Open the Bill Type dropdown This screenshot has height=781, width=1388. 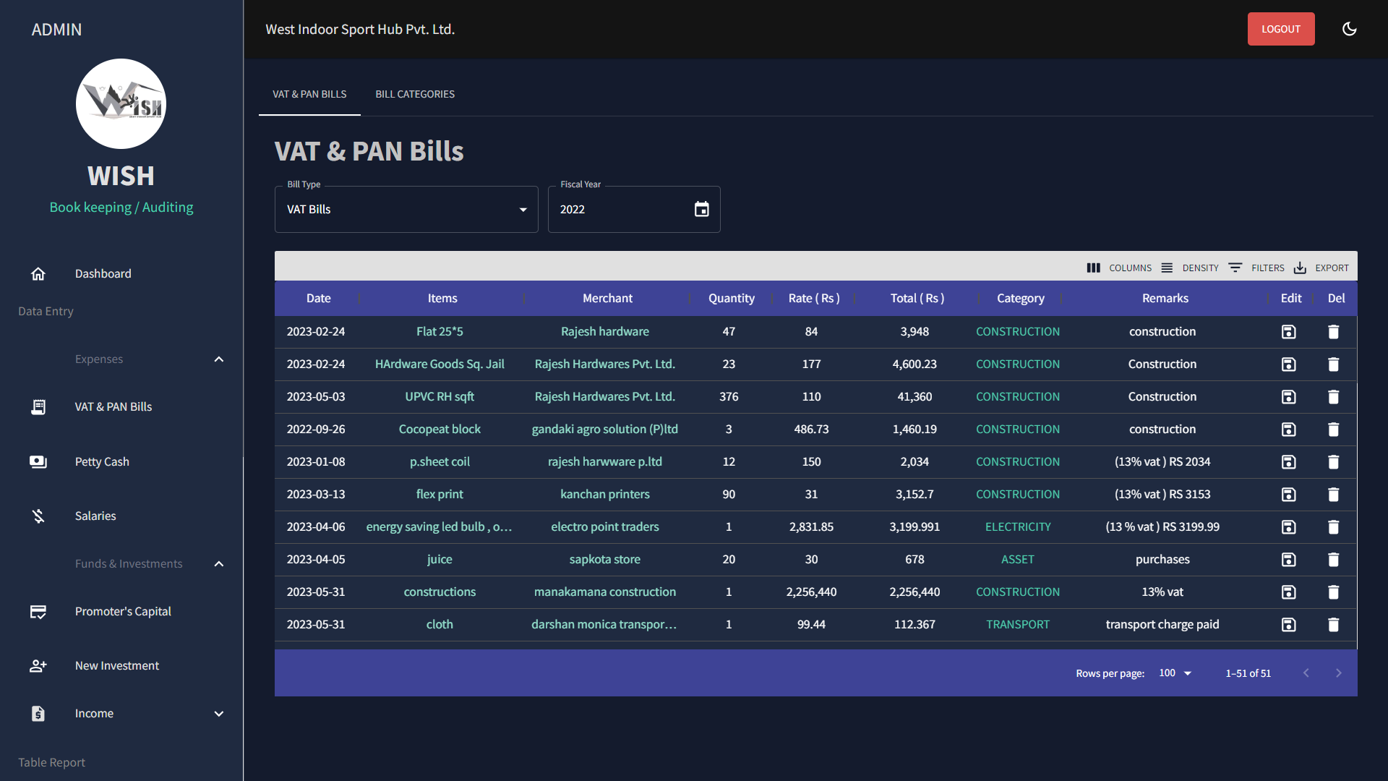pyautogui.click(x=406, y=210)
